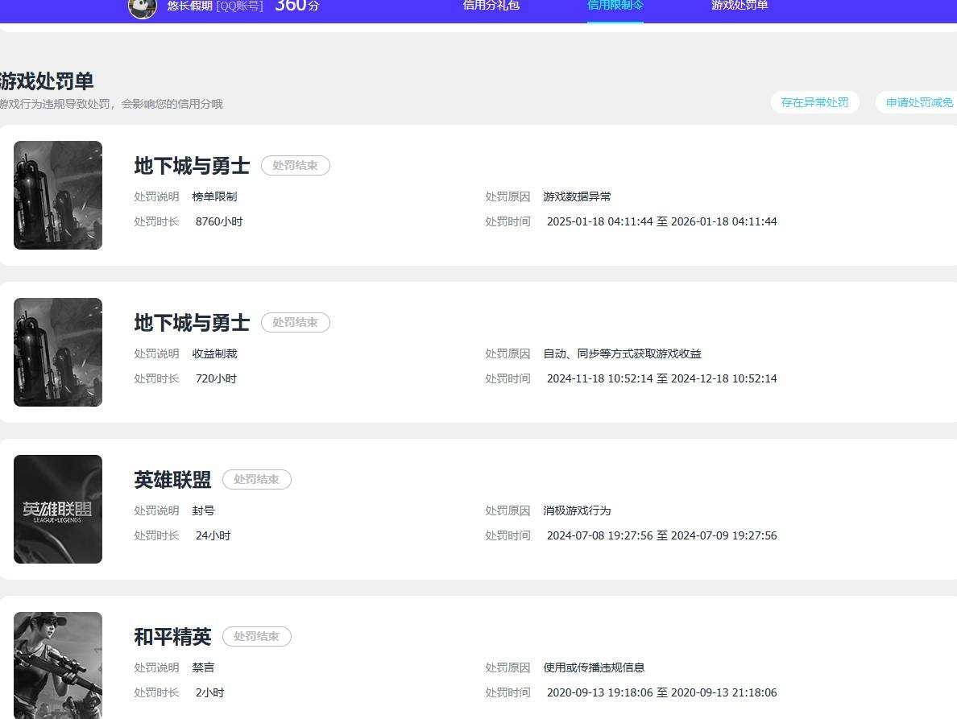This screenshot has width=957, height=719.
Task: Select the 24小时 duration value
Action: (x=213, y=535)
